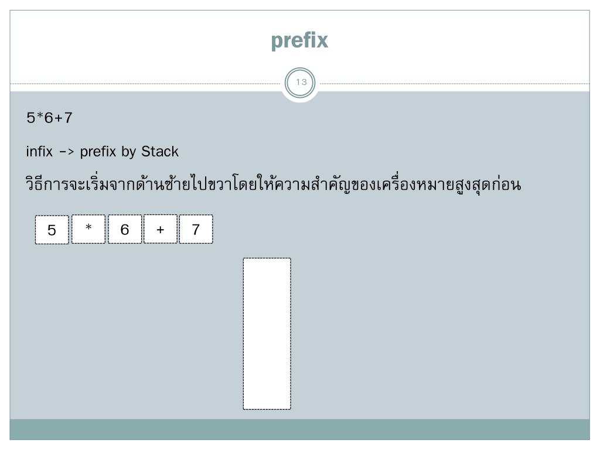Click the word "Stack" in the subtitle
The image size is (600, 450).
[x=160, y=152]
